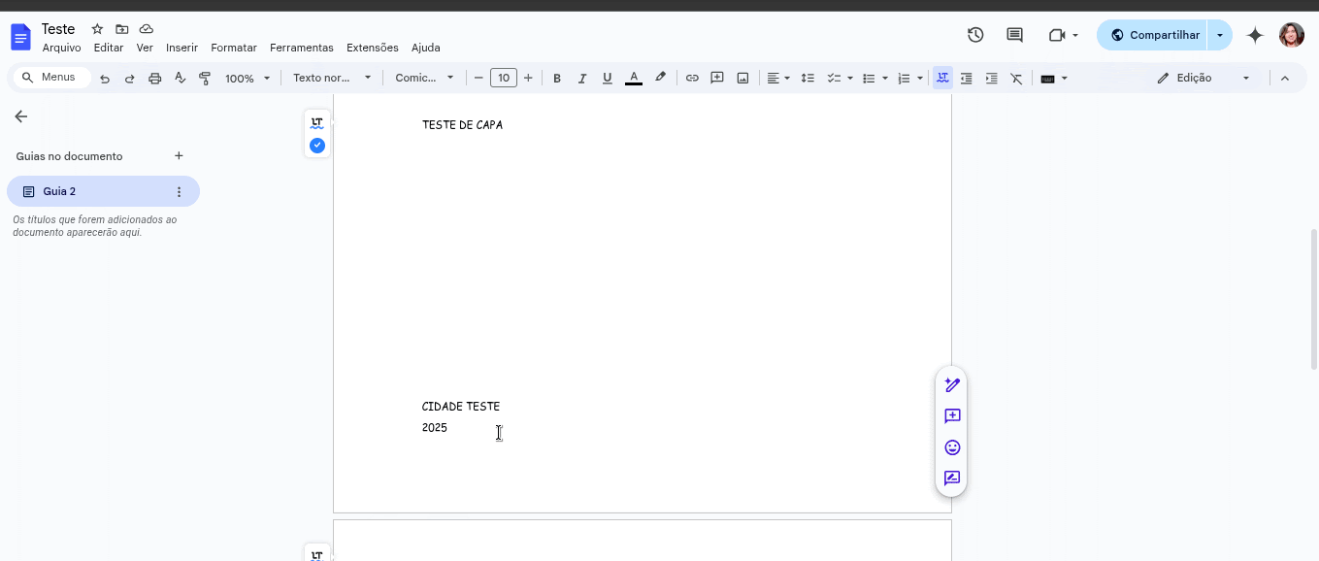1319x561 pixels.
Task: Open the Gemini sparkle icon
Action: pyautogui.click(x=1254, y=35)
